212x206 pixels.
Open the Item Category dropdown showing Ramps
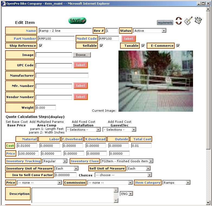coord(188,183)
